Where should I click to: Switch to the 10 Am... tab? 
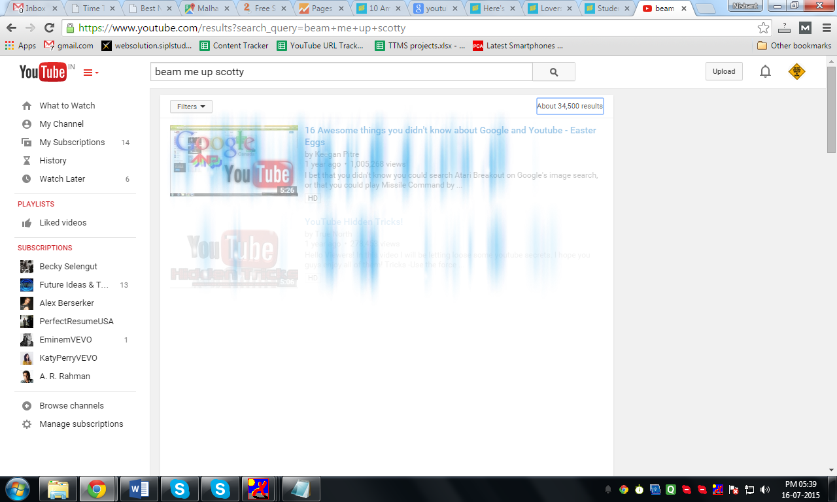tap(379, 8)
